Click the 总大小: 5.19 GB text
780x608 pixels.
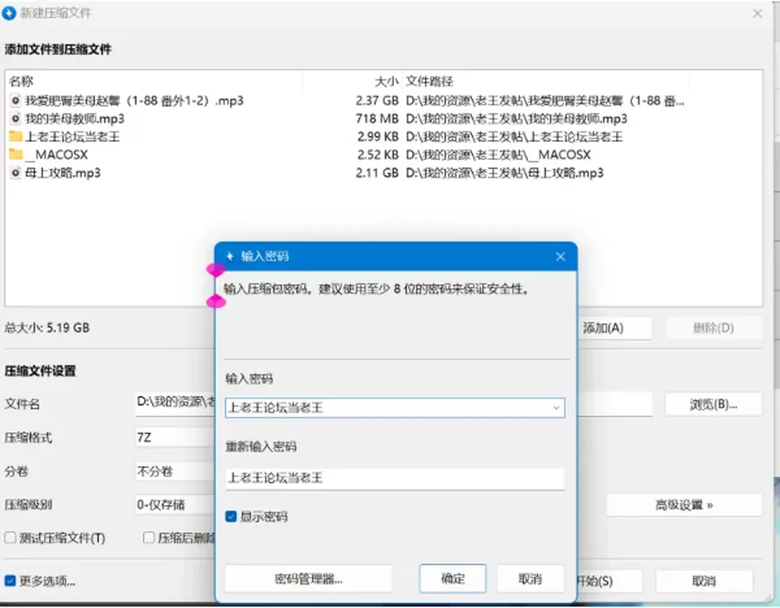point(47,328)
